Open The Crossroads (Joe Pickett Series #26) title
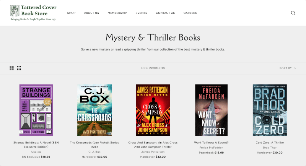306x166 pixels. point(94,145)
